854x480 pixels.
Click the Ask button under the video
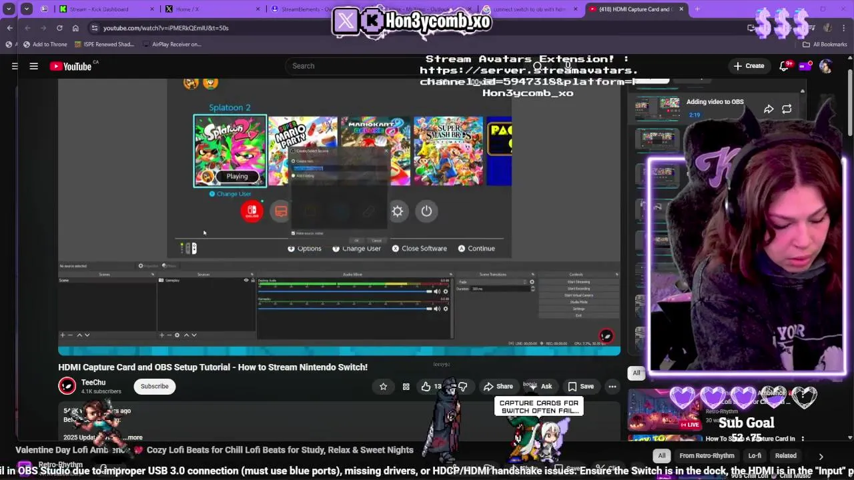click(x=540, y=387)
